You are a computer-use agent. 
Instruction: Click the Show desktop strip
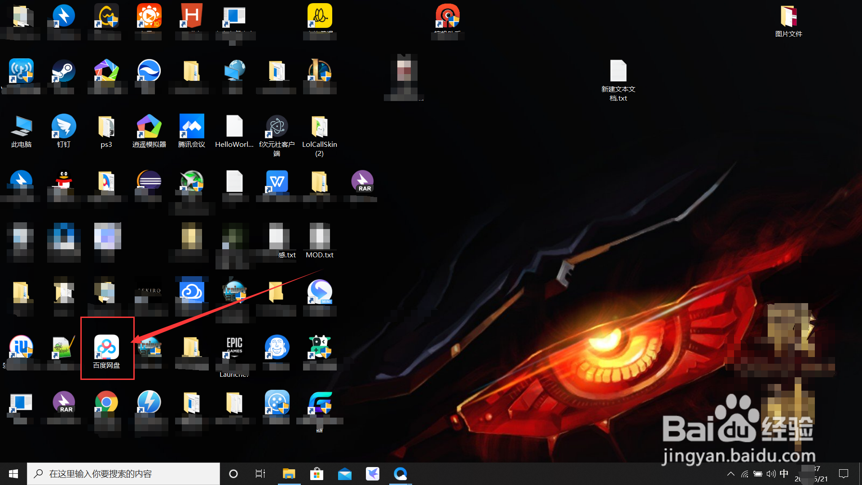[860, 474]
